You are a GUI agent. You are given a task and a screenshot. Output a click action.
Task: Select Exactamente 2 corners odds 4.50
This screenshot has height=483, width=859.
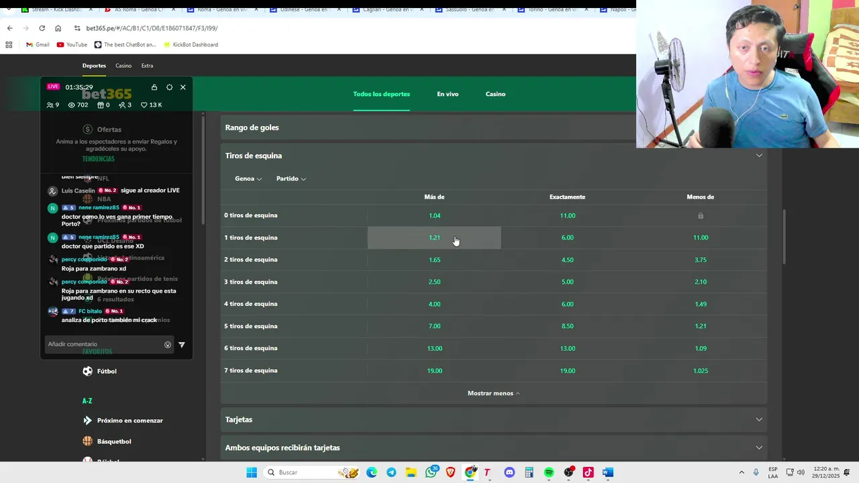pos(567,260)
